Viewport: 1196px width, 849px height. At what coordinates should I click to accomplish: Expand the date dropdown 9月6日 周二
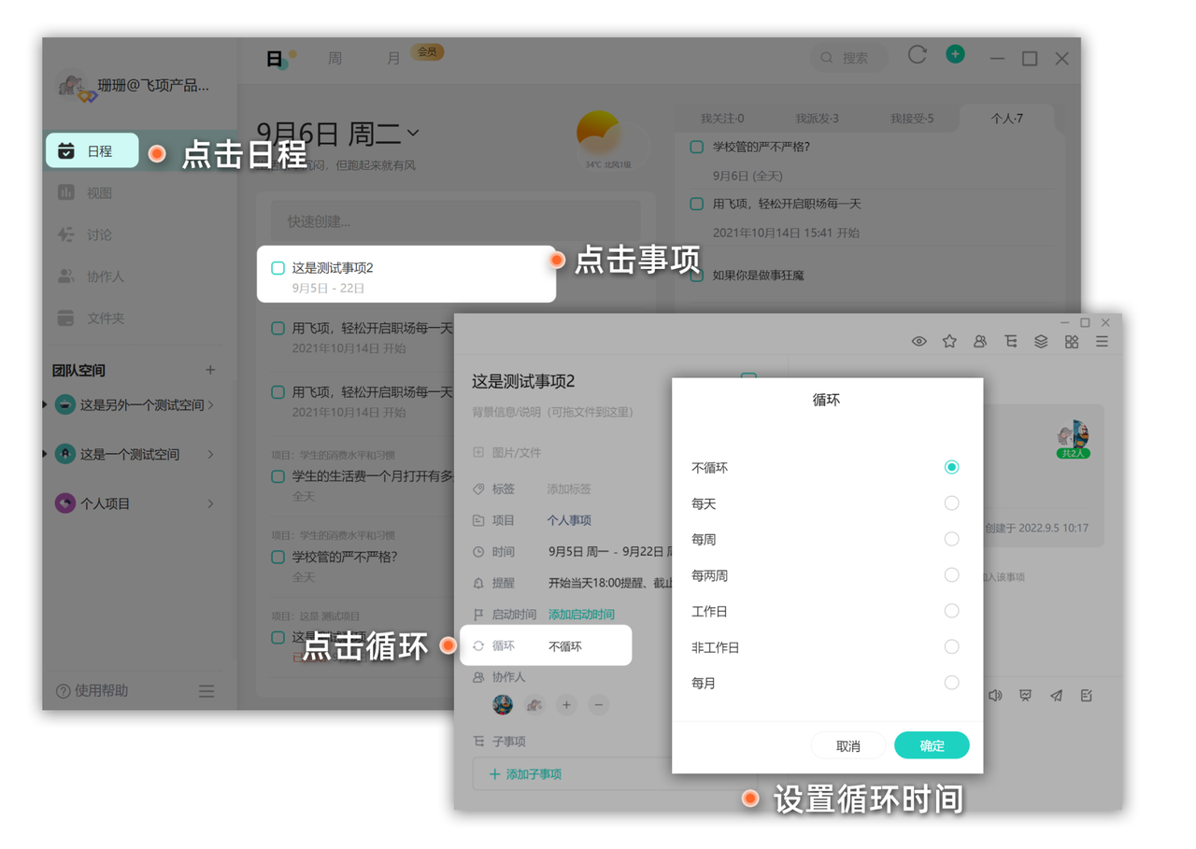pos(413,134)
